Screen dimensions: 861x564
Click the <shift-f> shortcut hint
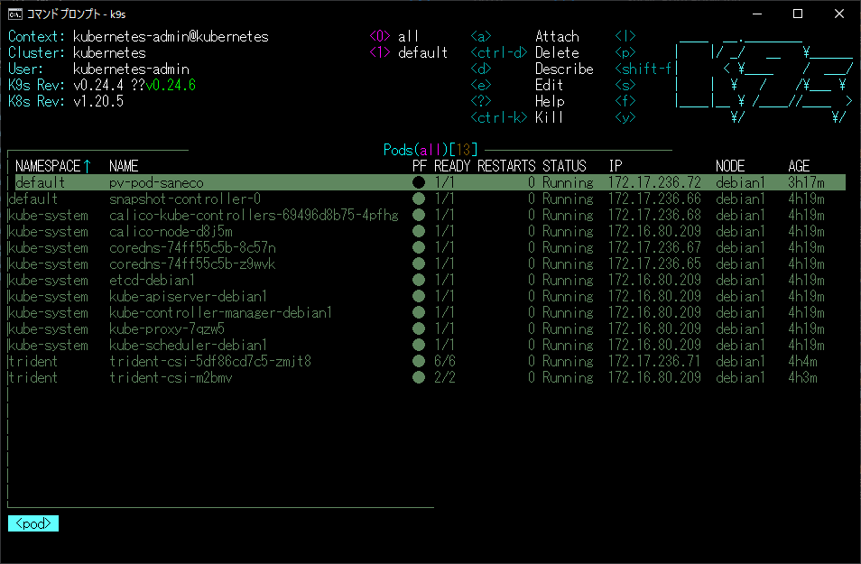(x=643, y=69)
